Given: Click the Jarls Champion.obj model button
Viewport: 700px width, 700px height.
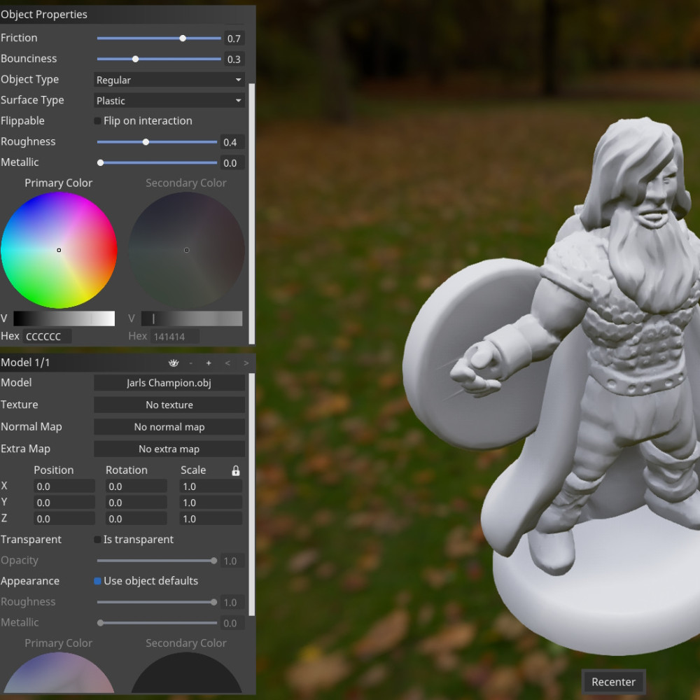Looking at the screenshot, I should 169,383.
